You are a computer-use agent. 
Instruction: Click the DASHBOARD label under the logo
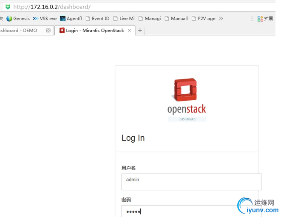click(x=187, y=119)
